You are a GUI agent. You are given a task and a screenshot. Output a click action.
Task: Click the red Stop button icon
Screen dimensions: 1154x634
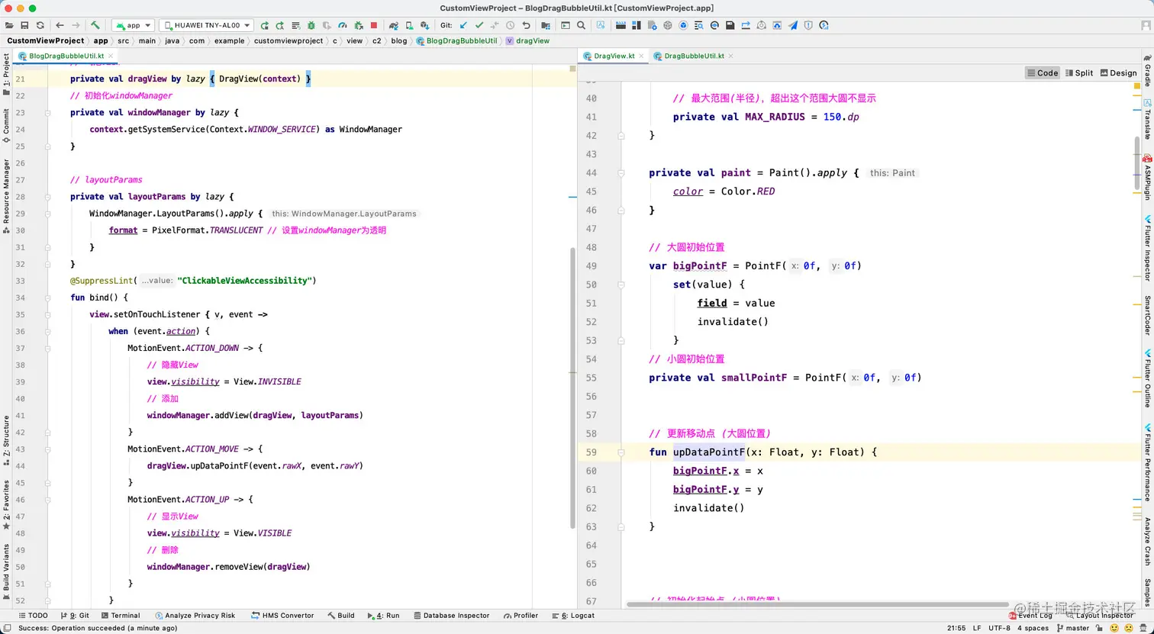pos(374,25)
